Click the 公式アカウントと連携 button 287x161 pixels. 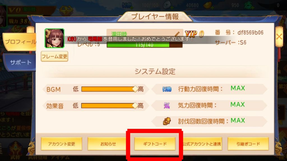pos(202,144)
